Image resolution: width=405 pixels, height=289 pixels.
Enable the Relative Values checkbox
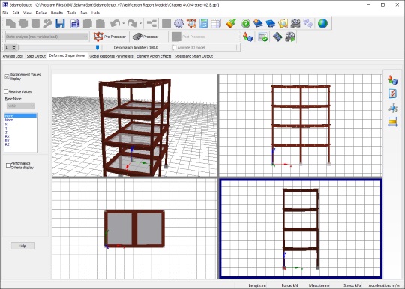(6, 91)
